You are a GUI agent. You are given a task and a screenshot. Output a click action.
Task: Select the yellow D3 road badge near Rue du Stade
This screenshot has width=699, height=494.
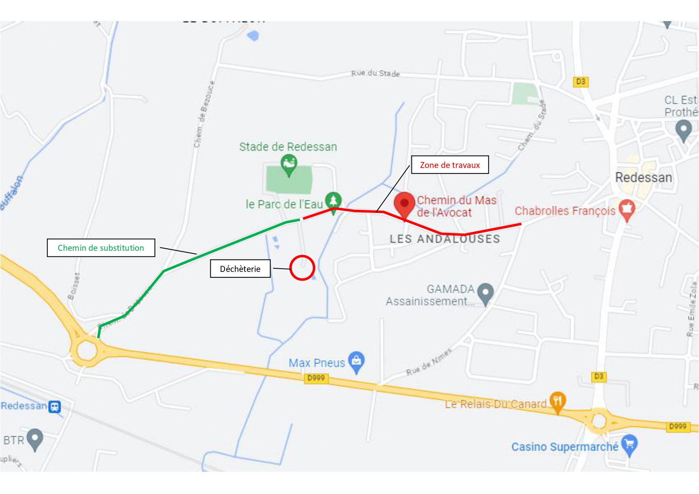(x=580, y=82)
